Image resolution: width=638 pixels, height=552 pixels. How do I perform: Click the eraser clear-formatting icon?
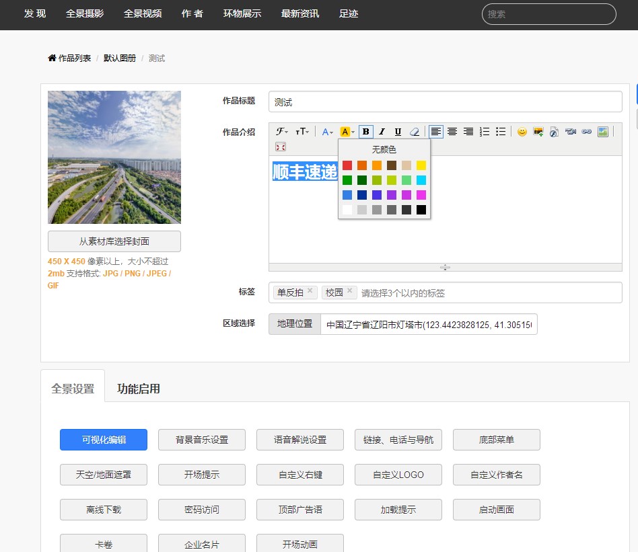point(415,132)
